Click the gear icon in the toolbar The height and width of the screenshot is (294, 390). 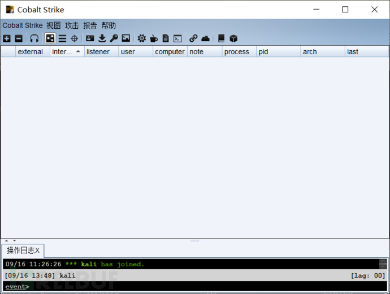[x=142, y=38]
